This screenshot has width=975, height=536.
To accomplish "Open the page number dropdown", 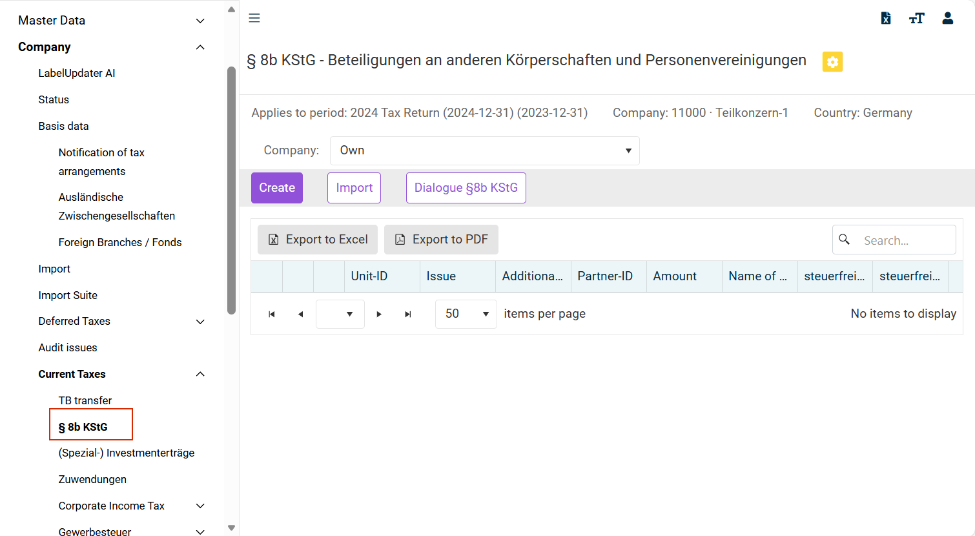I will pos(340,314).
